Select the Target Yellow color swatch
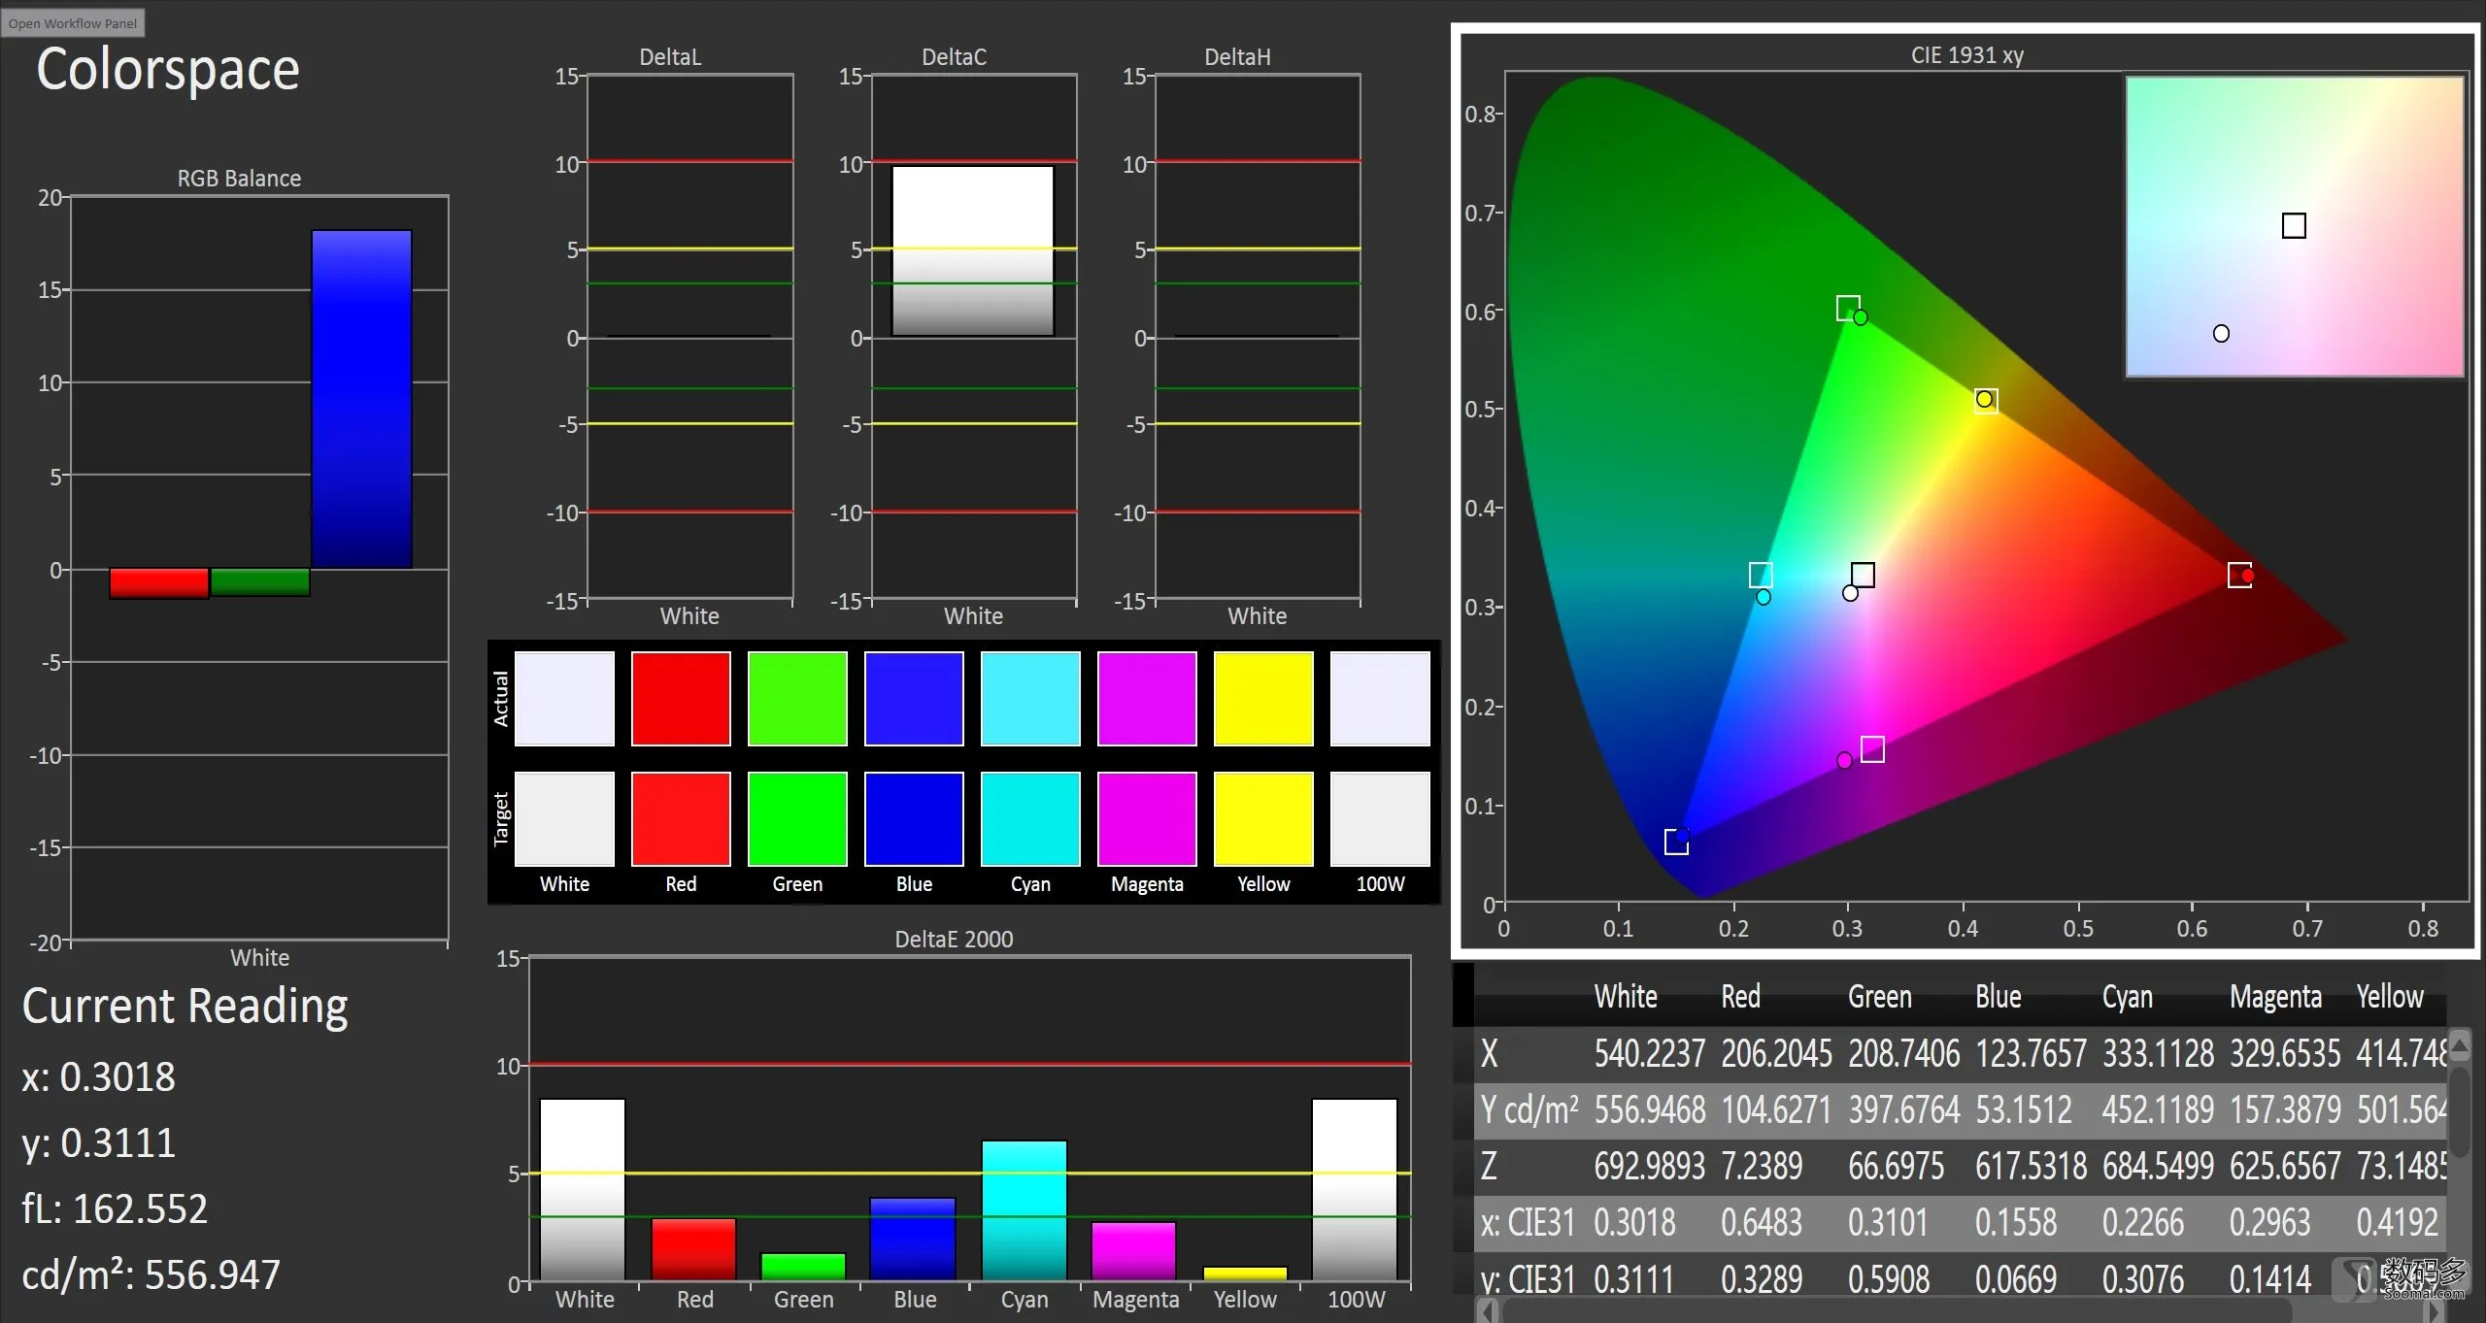The image size is (2486, 1323). tap(1263, 818)
